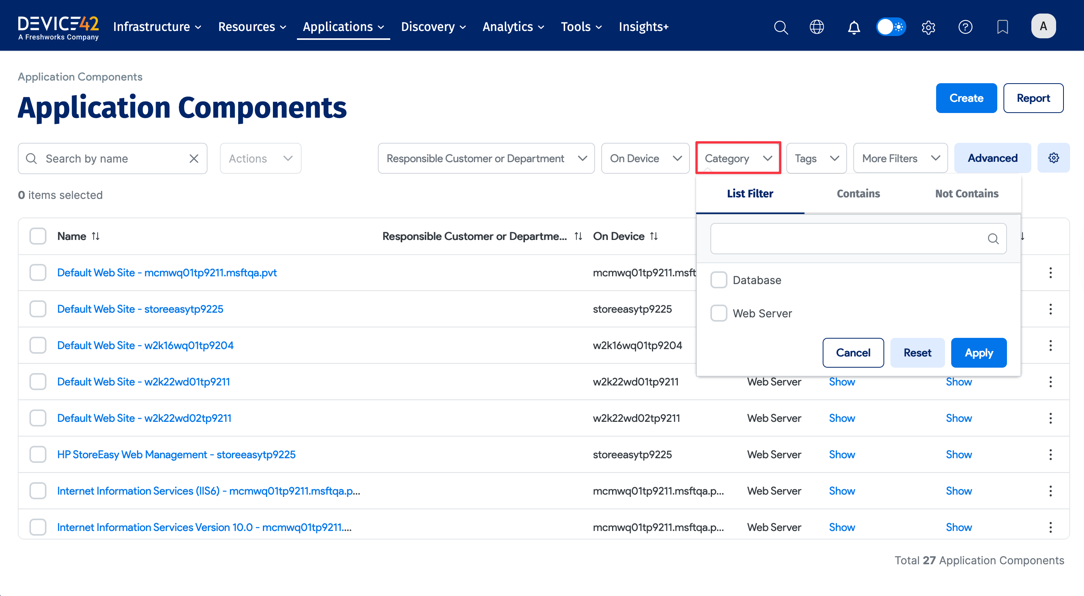Open the On Device filter dropdown
The image size is (1084, 596).
click(x=645, y=158)
